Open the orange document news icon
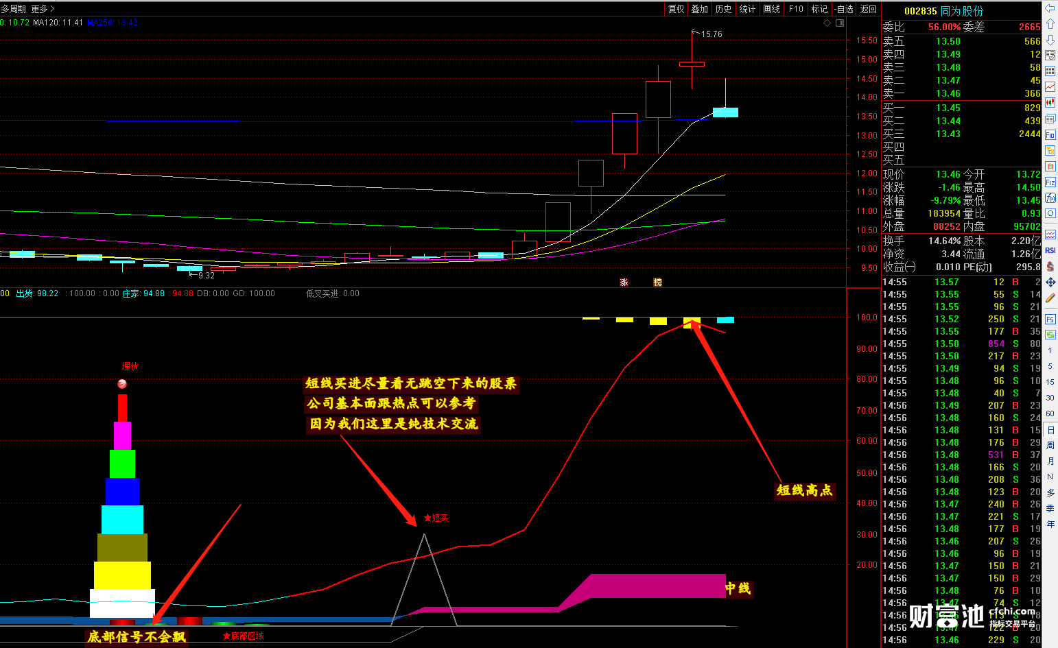This screenshot has width=1058, height=648. [x=1050, y=166]
